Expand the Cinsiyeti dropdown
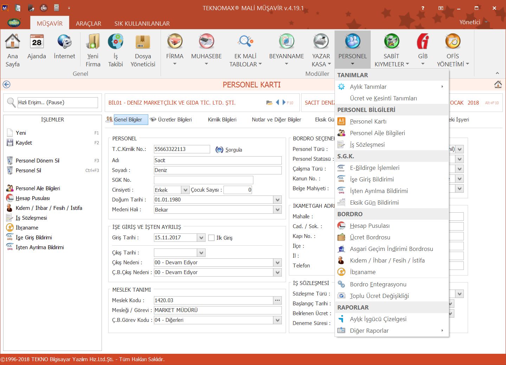 [185, 190]
